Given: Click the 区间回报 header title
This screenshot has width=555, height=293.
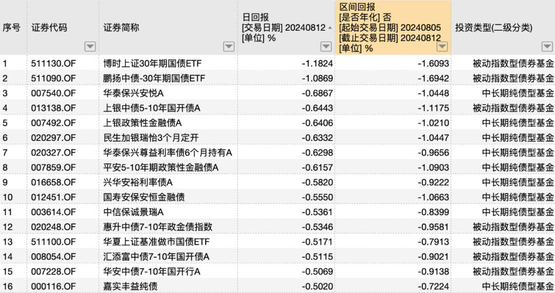Looking at the screenshot, I should coord(357,7).
